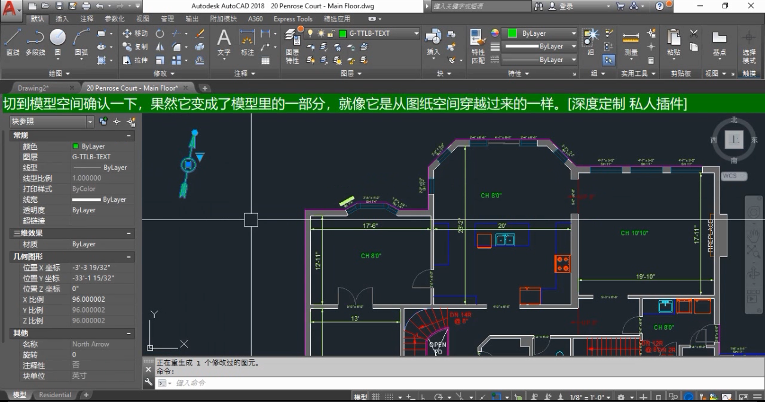
Task: Toggle the Model (模型) space status bar button
Action: point(360,397)
